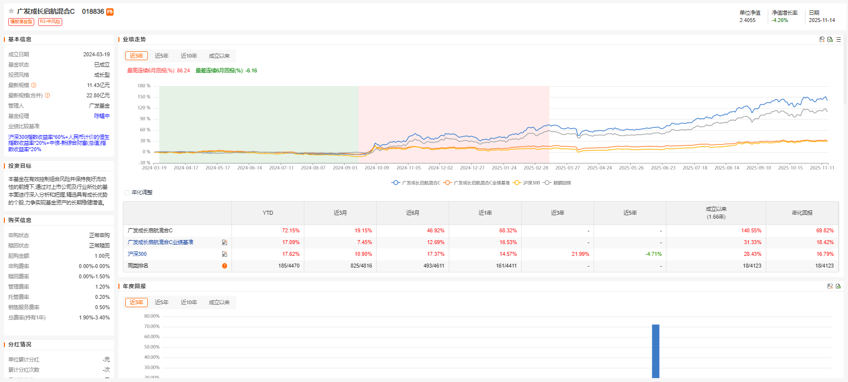Open fund manager 陈韫中 link
Image resolution: width=848 pixels, height=382 pixels.
coord(102,116)
